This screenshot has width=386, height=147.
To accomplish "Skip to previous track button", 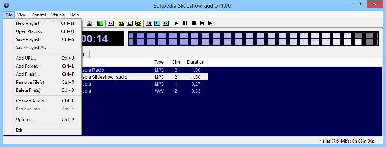I will click(x=202, y=23).
